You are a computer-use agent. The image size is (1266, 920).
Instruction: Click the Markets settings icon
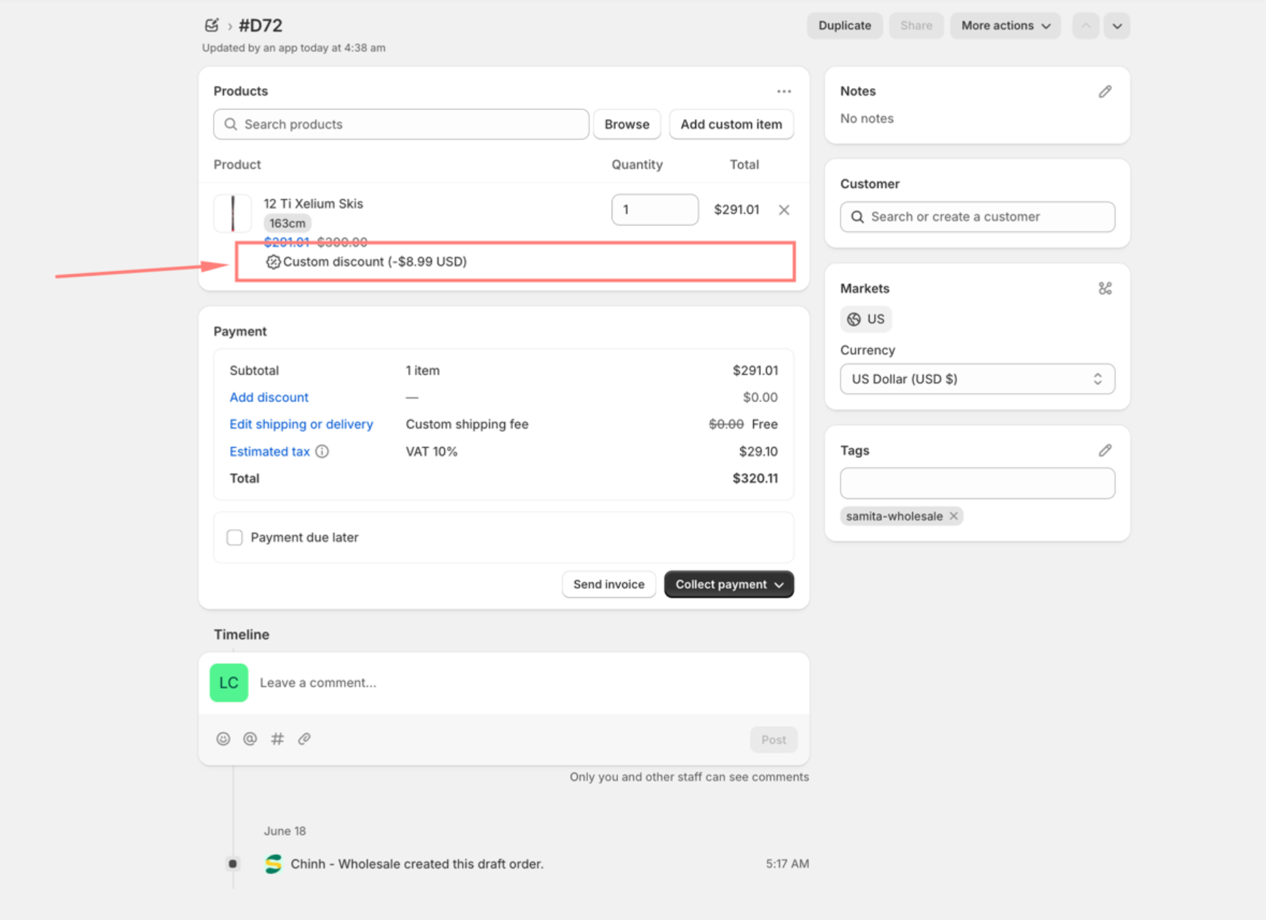point(1105,288)
